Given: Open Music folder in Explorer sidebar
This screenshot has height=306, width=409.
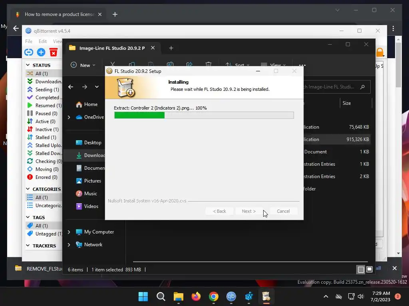Looking at the screenshot, I should coord(86,194).
